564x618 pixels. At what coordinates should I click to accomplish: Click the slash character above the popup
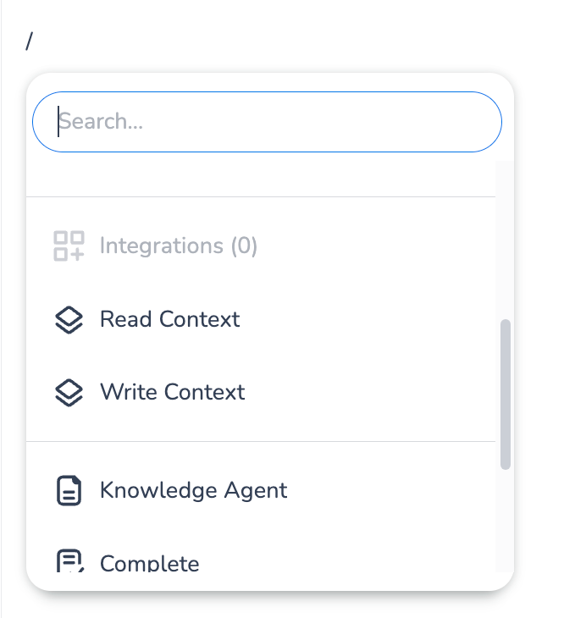click(30, 41)
